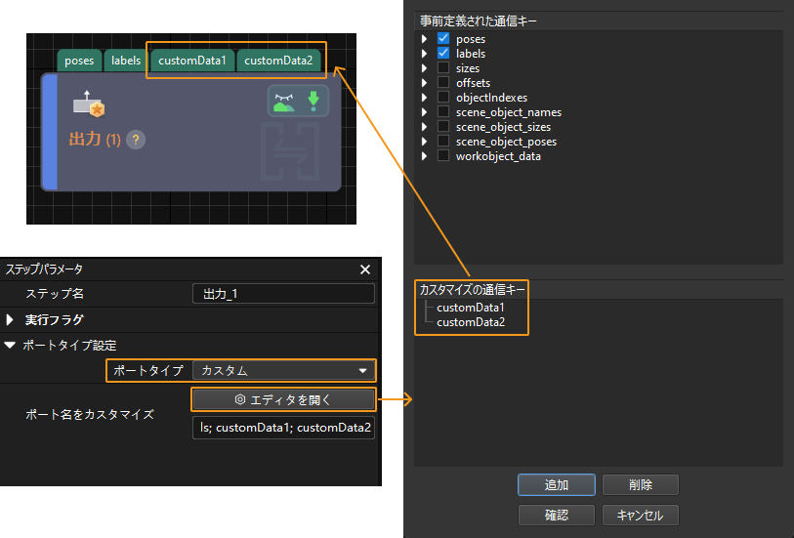Image resolution: width=794 pixels, height=538 pixels.
Task: Enable the sizes checkbox
Action: (443, 68)
